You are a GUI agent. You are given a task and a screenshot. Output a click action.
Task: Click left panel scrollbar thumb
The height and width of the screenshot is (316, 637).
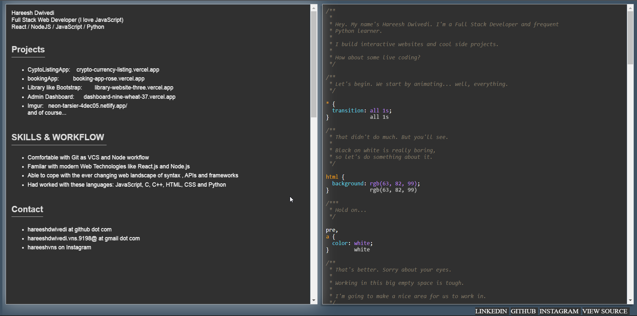coord(314,65)
